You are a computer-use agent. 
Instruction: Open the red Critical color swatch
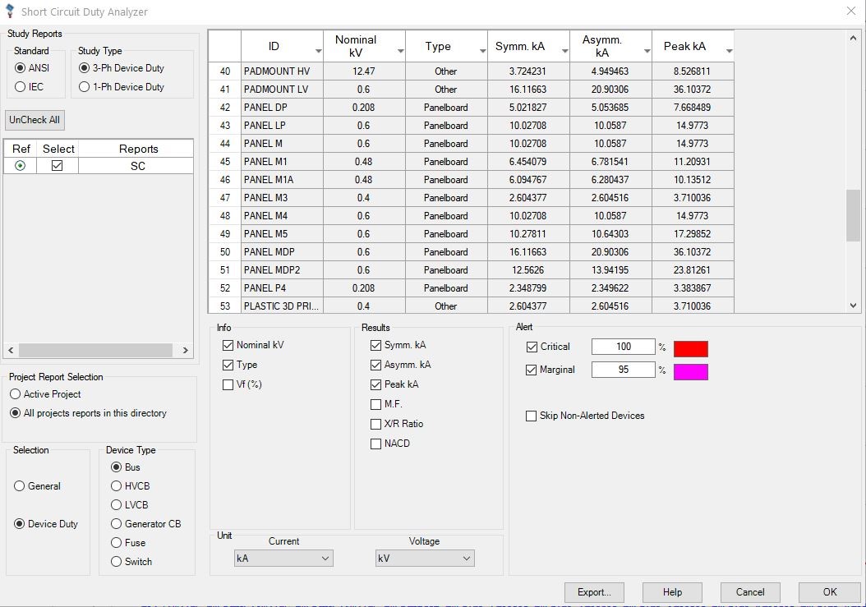tap(690, 349)
